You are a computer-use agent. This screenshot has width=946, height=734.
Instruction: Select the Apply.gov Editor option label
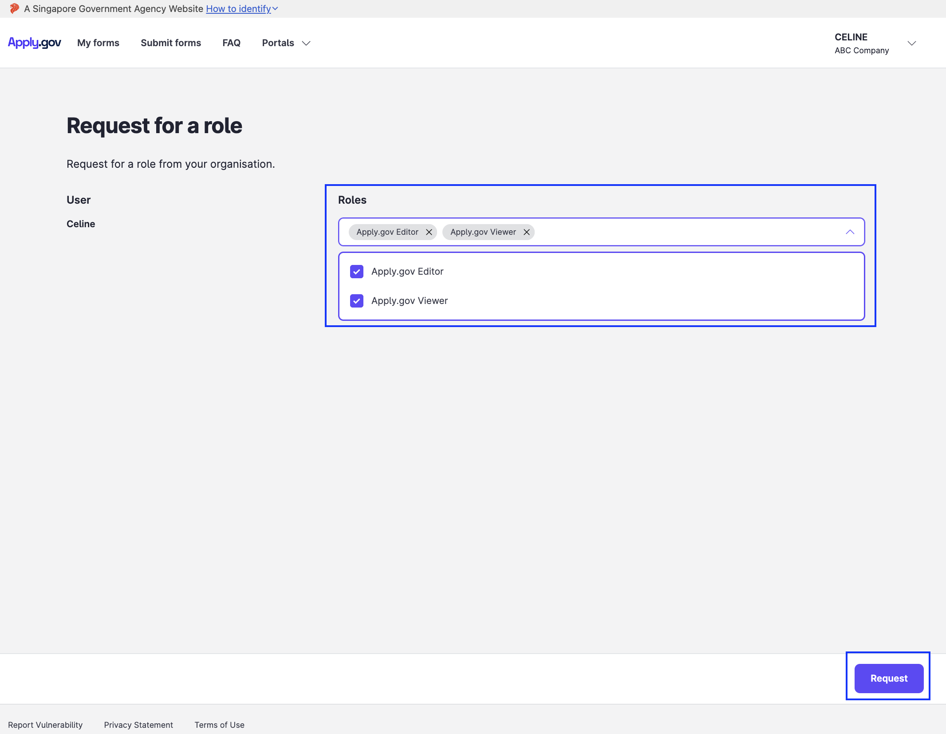tap(407, 272)
